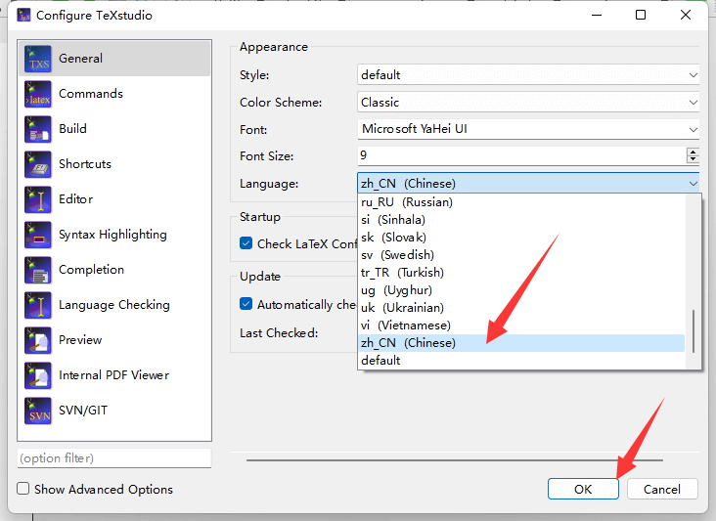
Task: Click TeXstudio title bar app icon
Action: click(x=23, y=15)
